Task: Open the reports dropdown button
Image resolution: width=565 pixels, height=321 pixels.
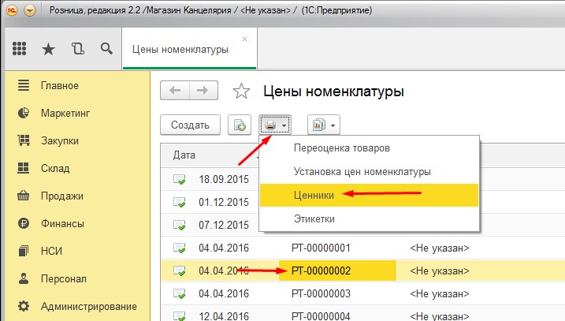Action: 324,125
